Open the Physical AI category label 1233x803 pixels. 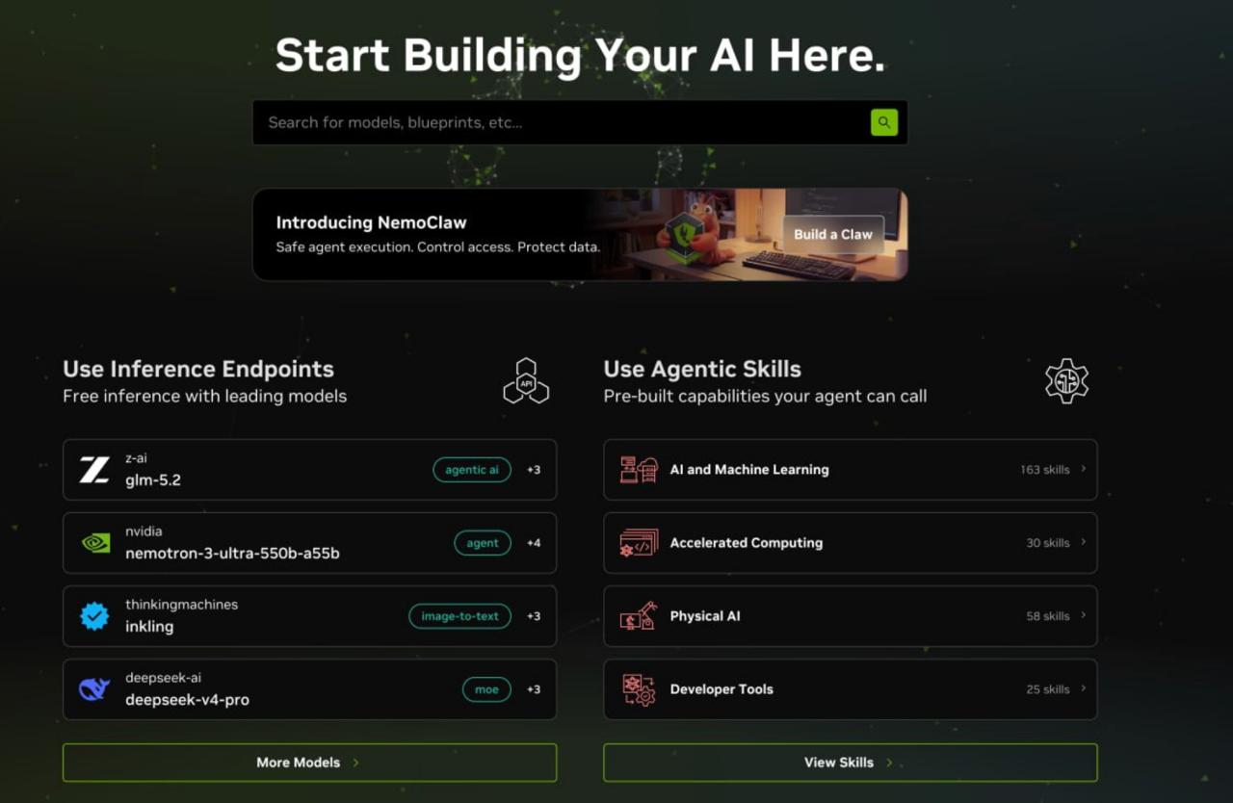[705, 616]
